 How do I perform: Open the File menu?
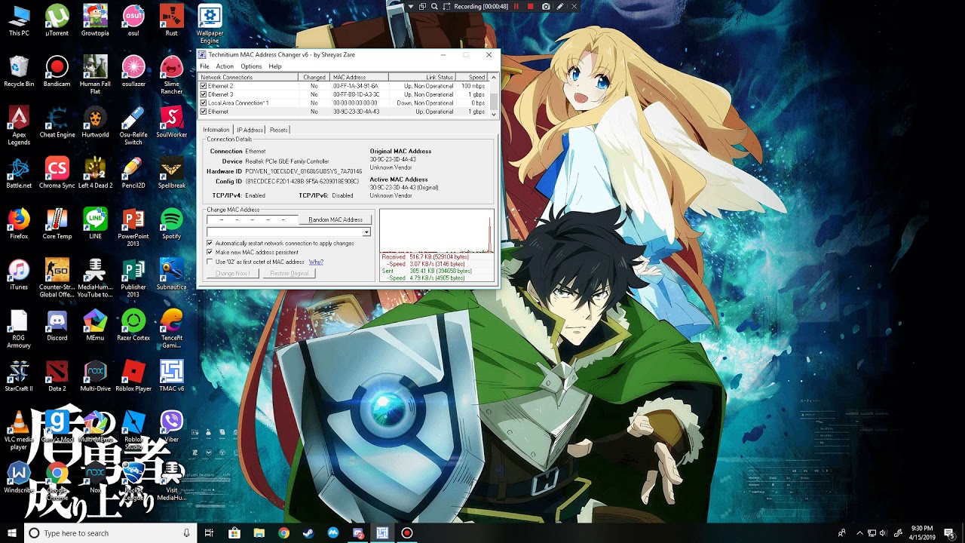[204, 66]
